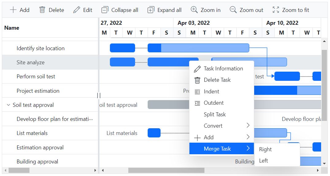The width and height of the screenshot is (330, 176).
Task: Click the Zoom to fit arrows icon
Action: pyautogui.click(x=276, y=10)
